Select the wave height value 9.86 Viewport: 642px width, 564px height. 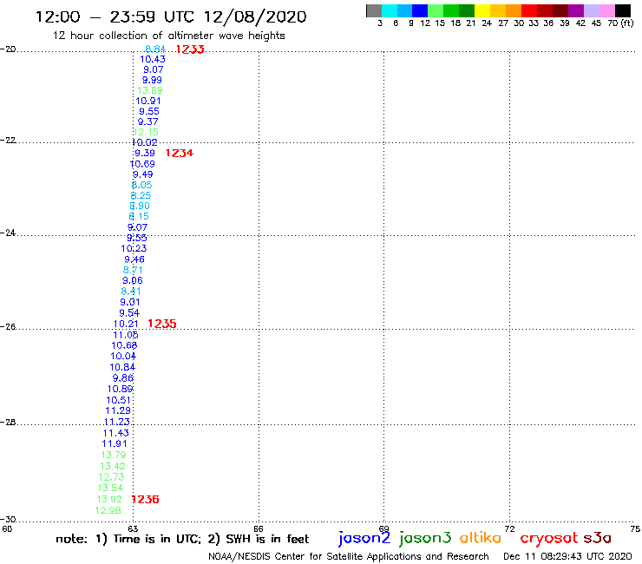pos(123,377)
